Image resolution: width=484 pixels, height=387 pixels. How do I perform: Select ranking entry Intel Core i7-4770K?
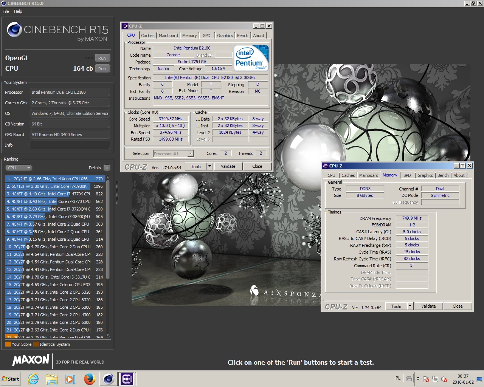click(55, 194)
